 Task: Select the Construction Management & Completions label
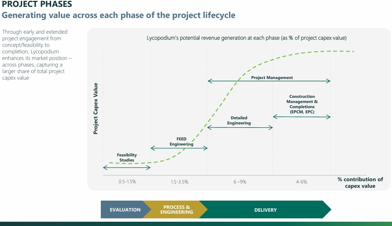coord(302,104)
